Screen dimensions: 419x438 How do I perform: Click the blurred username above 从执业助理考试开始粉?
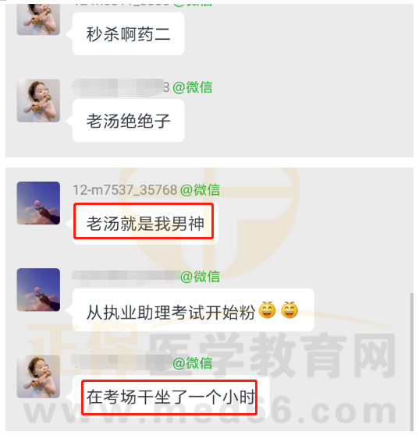[126, 277]
